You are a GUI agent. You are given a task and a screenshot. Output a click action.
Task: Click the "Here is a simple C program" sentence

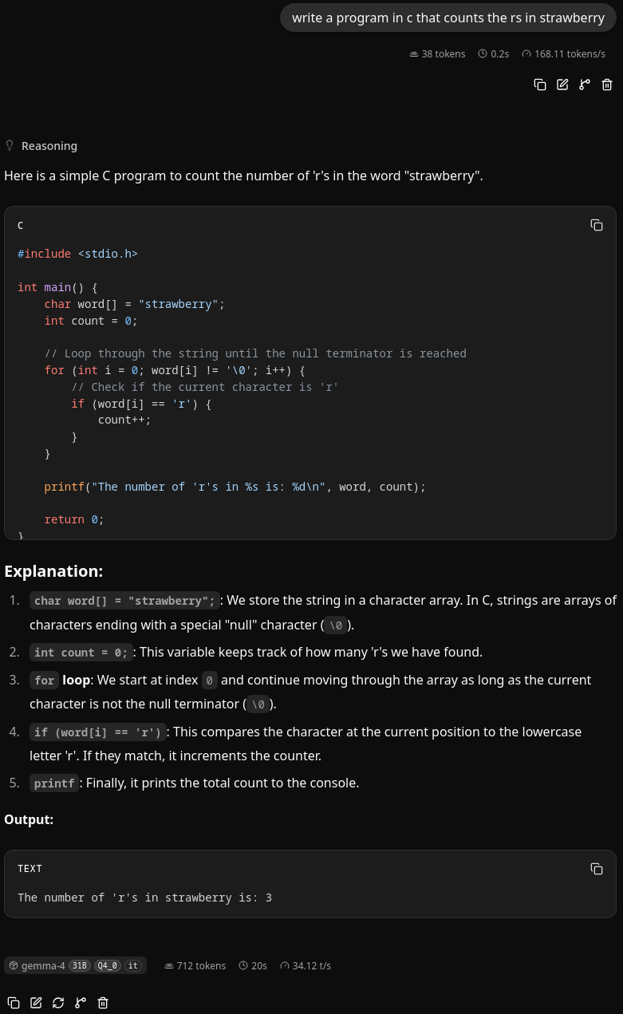(243, 176)
